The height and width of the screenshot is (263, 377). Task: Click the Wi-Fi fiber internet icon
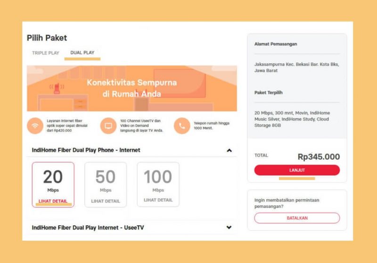point(35,125)
